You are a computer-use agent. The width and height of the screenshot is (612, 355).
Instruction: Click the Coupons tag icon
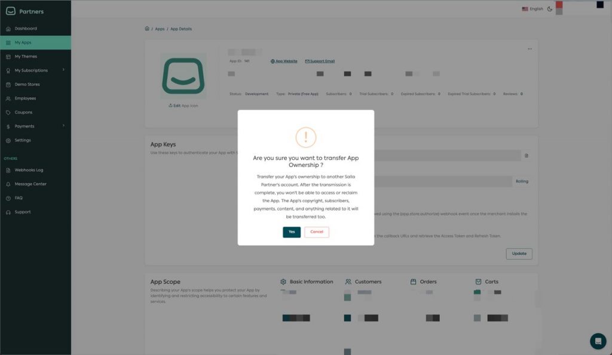click(8, 112)
